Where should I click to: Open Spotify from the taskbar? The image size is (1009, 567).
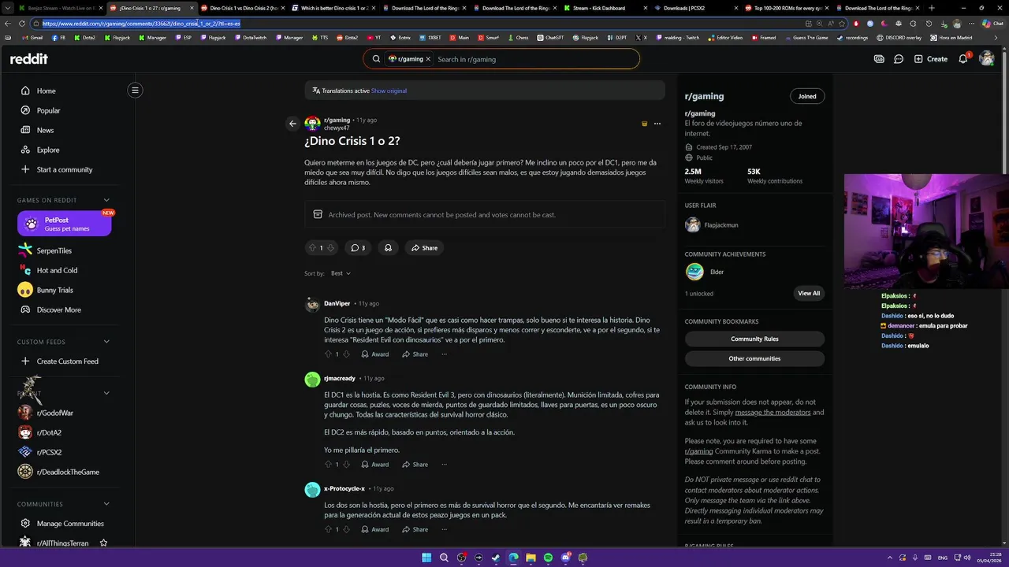tap(548, 558)
